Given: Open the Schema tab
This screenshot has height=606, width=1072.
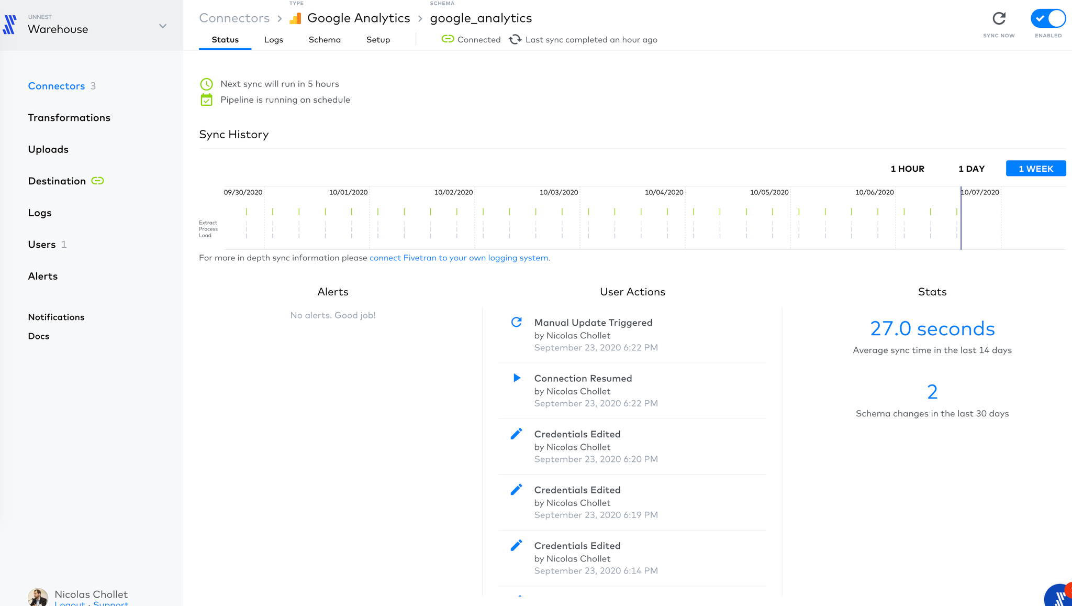Looking at the screenshot, I should [x=325, y=40].
